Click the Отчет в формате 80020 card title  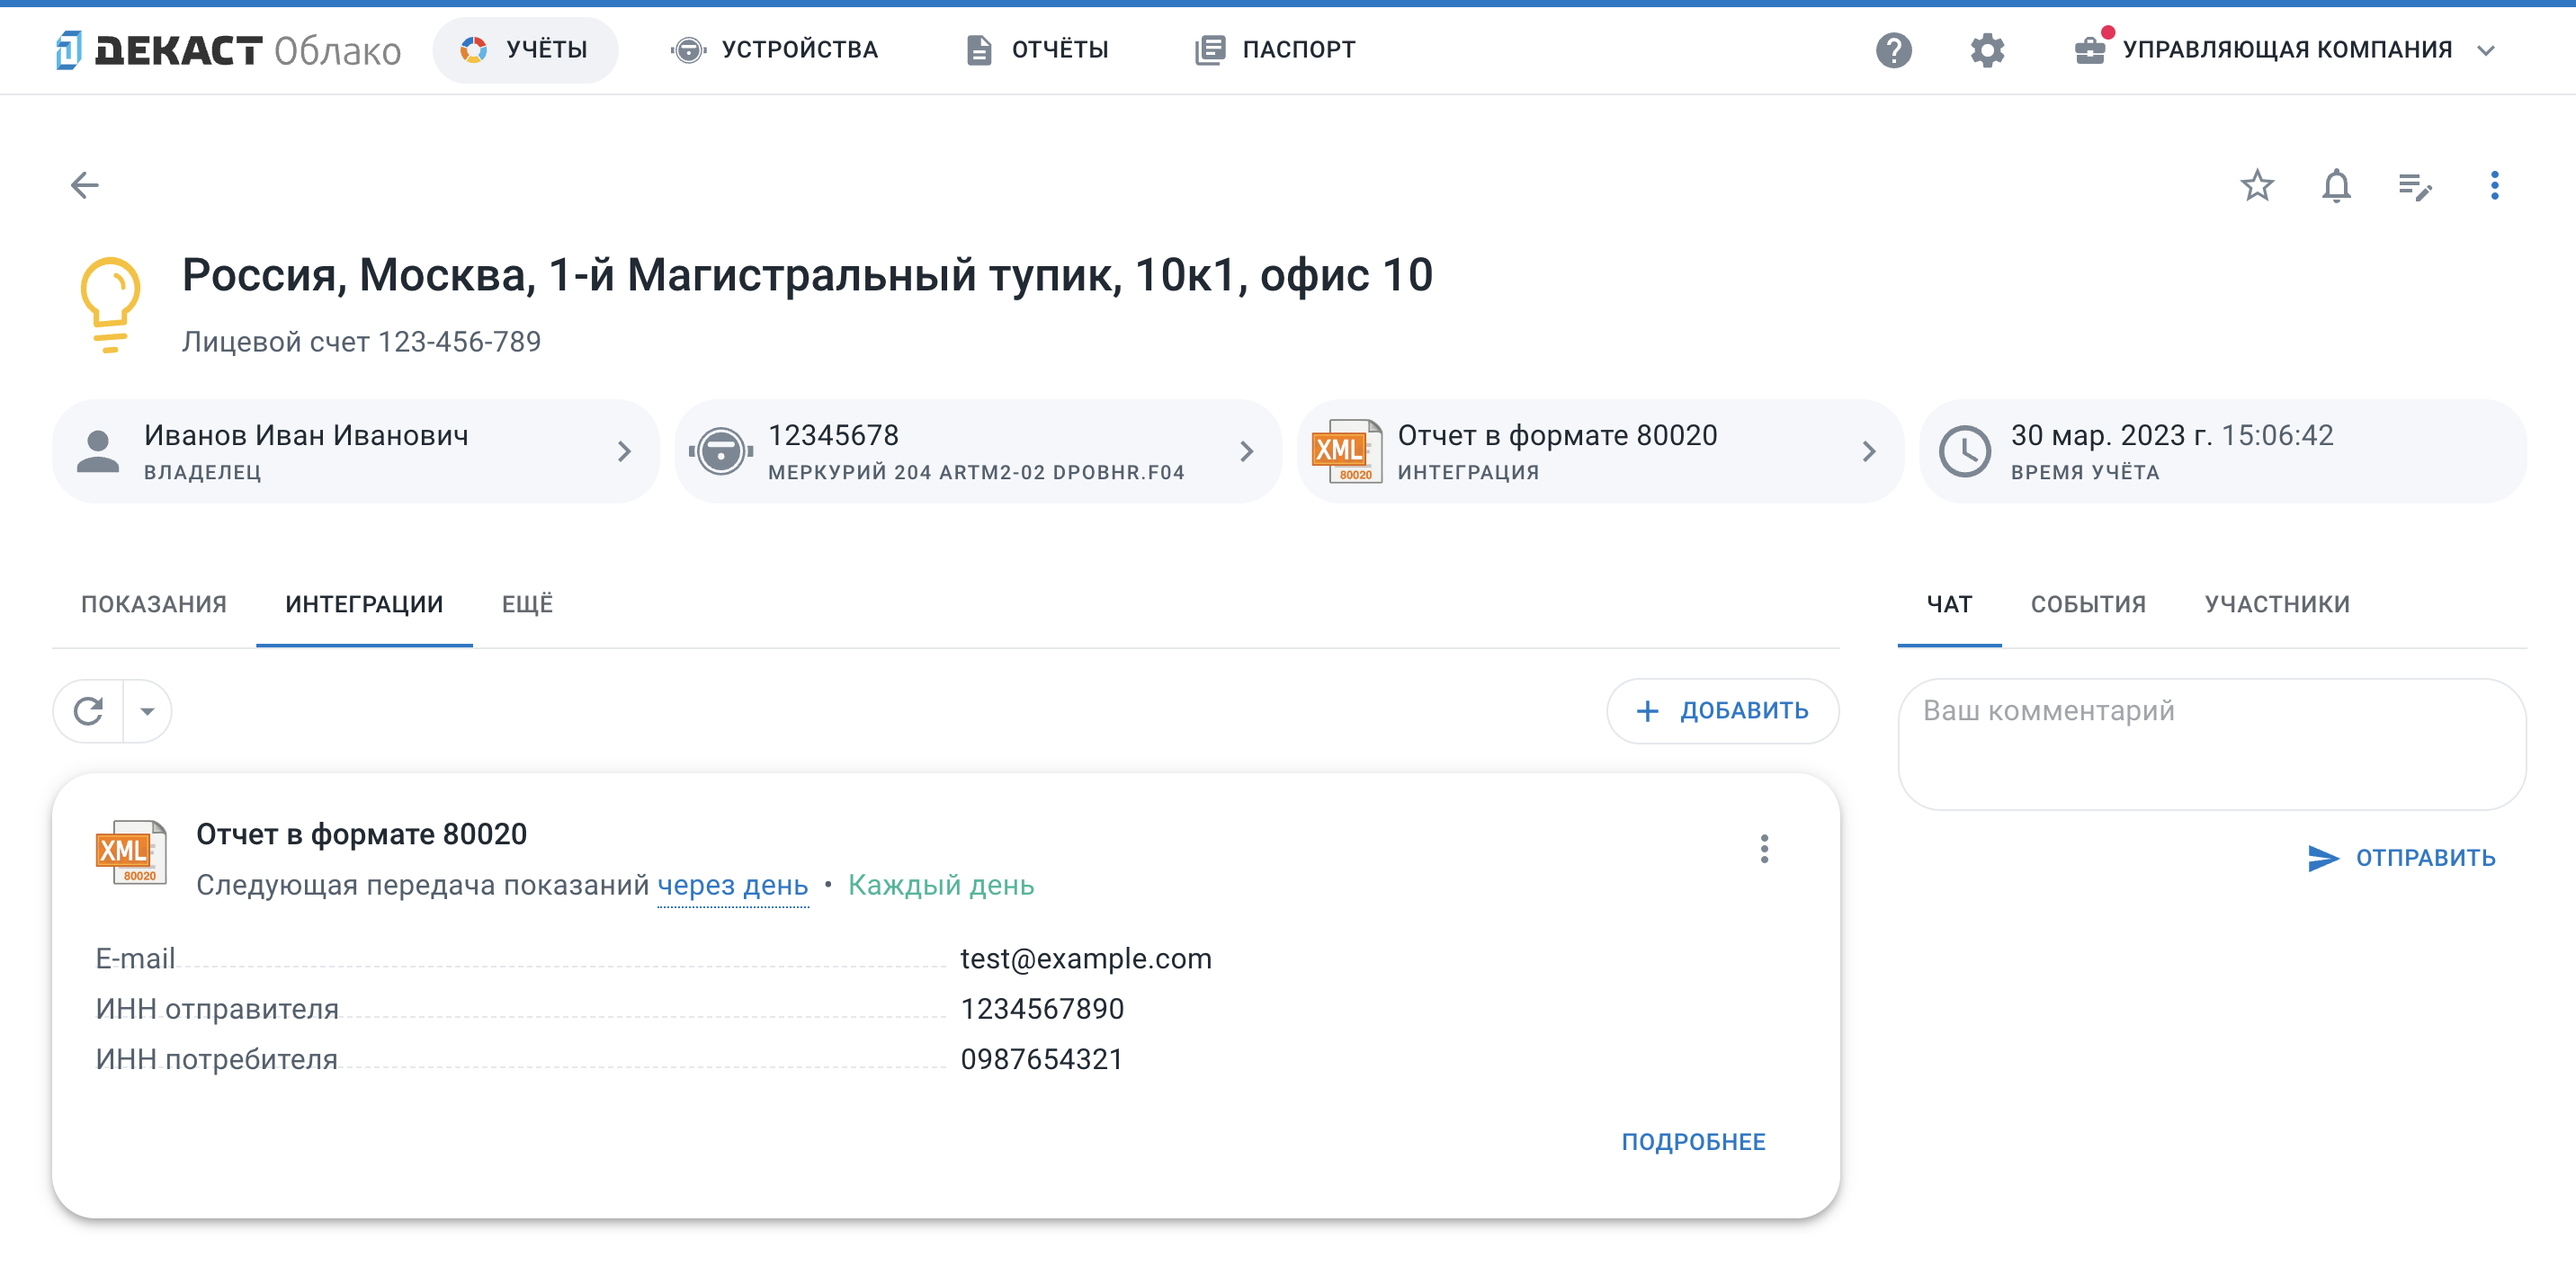click(x=361, y=834)
